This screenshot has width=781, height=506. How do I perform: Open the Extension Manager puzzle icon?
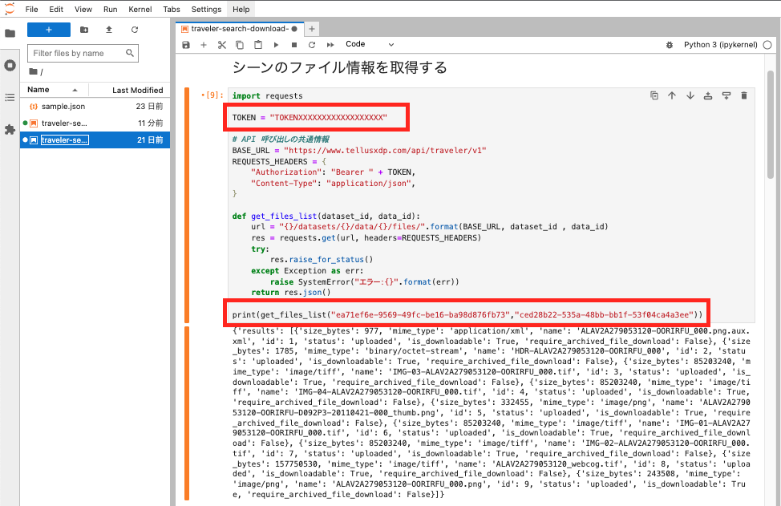(10, 129)
